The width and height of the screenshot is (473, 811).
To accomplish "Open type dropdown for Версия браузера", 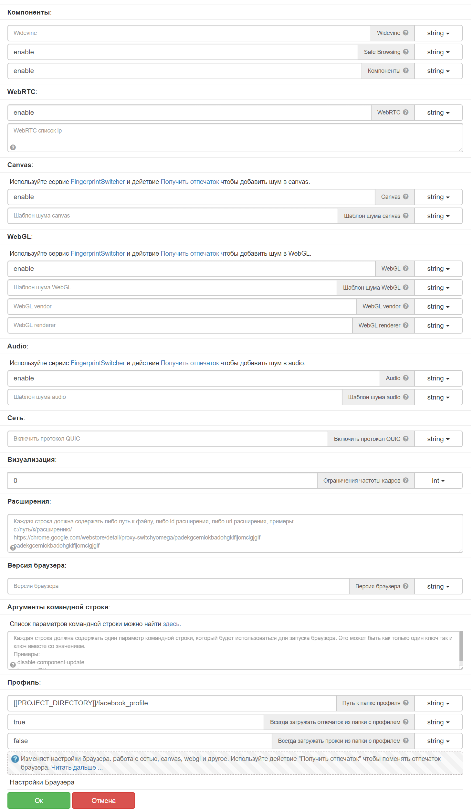I will click(438, 587).
